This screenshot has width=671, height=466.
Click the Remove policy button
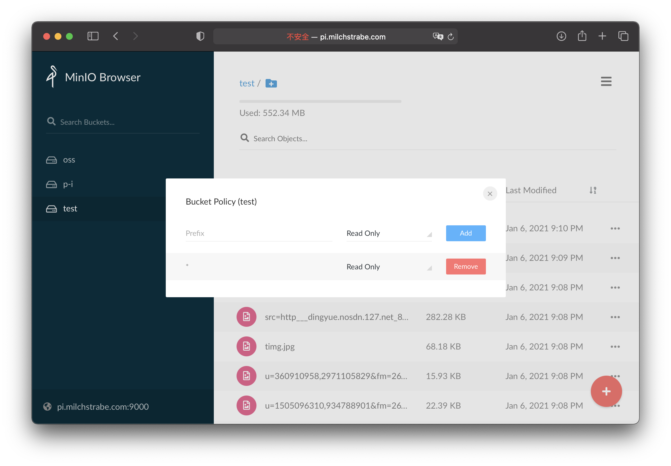[466, 267]
